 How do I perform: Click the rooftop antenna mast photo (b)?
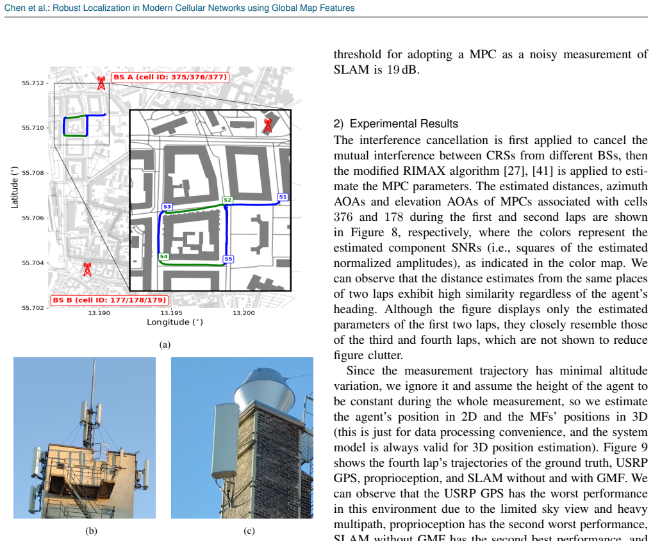tap(85, 438)
